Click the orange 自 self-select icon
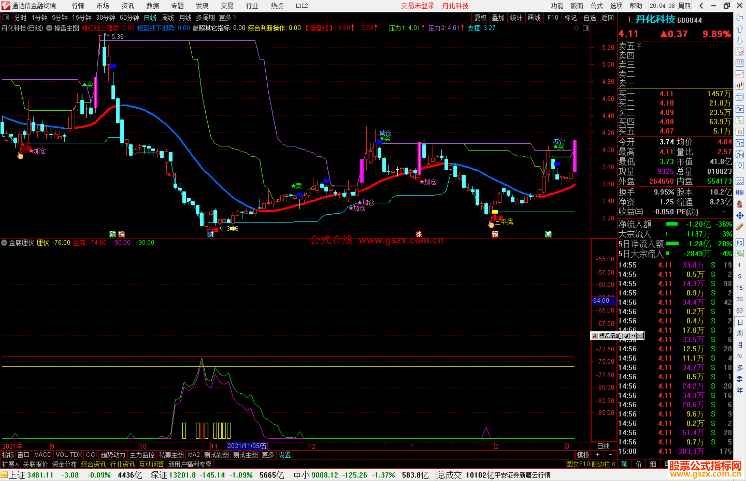This screenshot has height=481, width=746. pyautogui.click(x=739, y=131)
